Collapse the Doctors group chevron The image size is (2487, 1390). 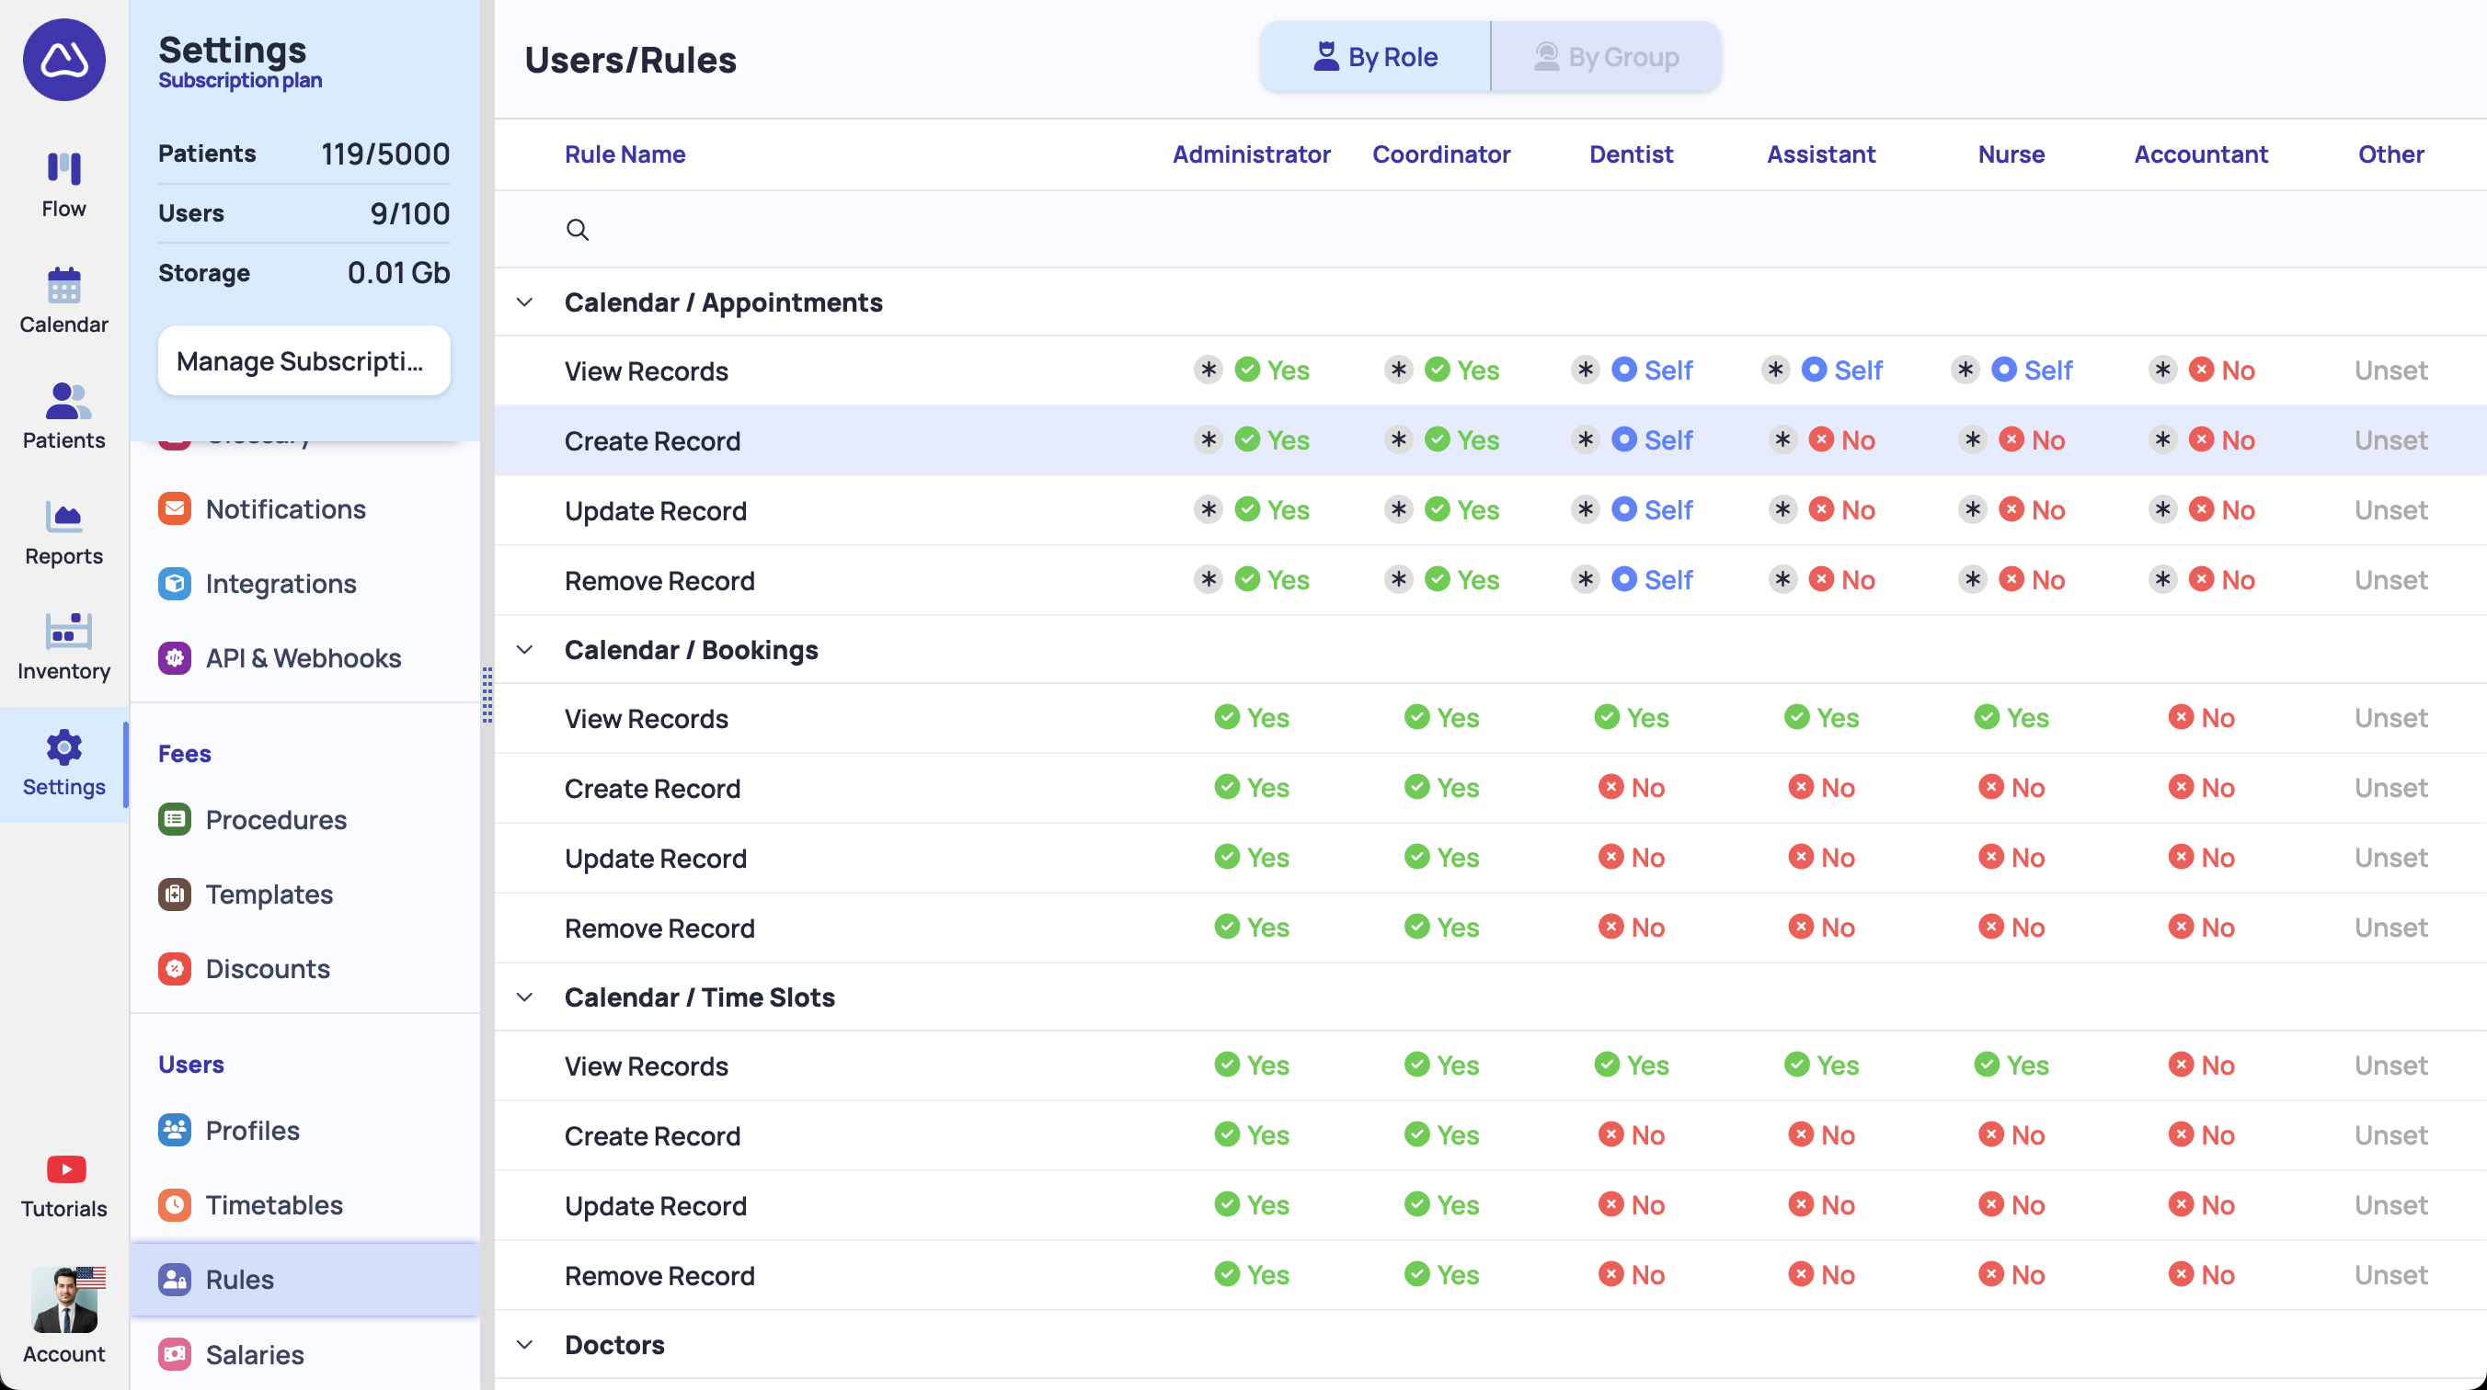coord(525,1345)
